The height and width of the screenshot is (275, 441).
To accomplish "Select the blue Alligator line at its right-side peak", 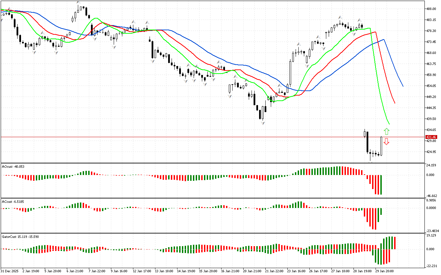I will pos(383,40).
